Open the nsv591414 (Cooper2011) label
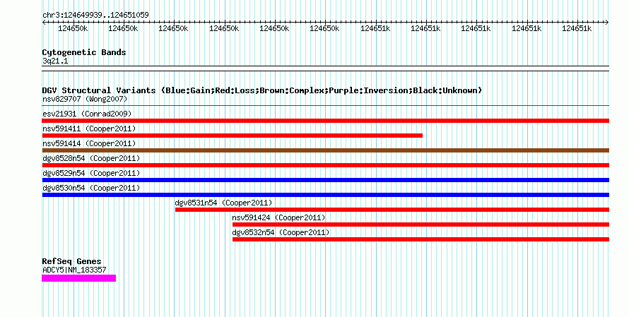This screenshot has height=317, width=629. (89, 143)
